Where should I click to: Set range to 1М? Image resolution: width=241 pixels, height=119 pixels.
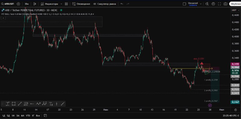13,116
